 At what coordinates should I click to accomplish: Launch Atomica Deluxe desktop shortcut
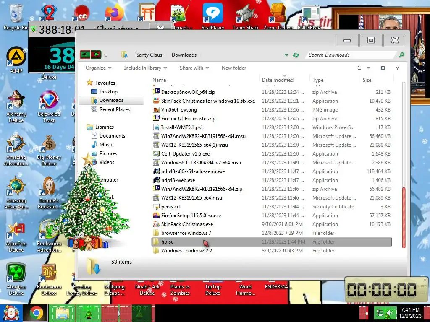coord(16,279)
